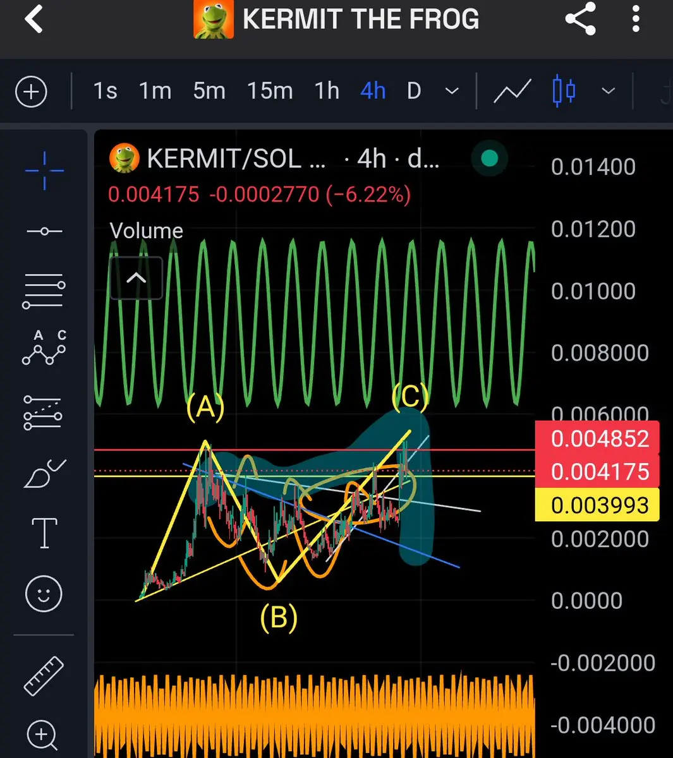Click the -6.22% change value
This screenshot has width=673, height=758.
pos(368,194)
